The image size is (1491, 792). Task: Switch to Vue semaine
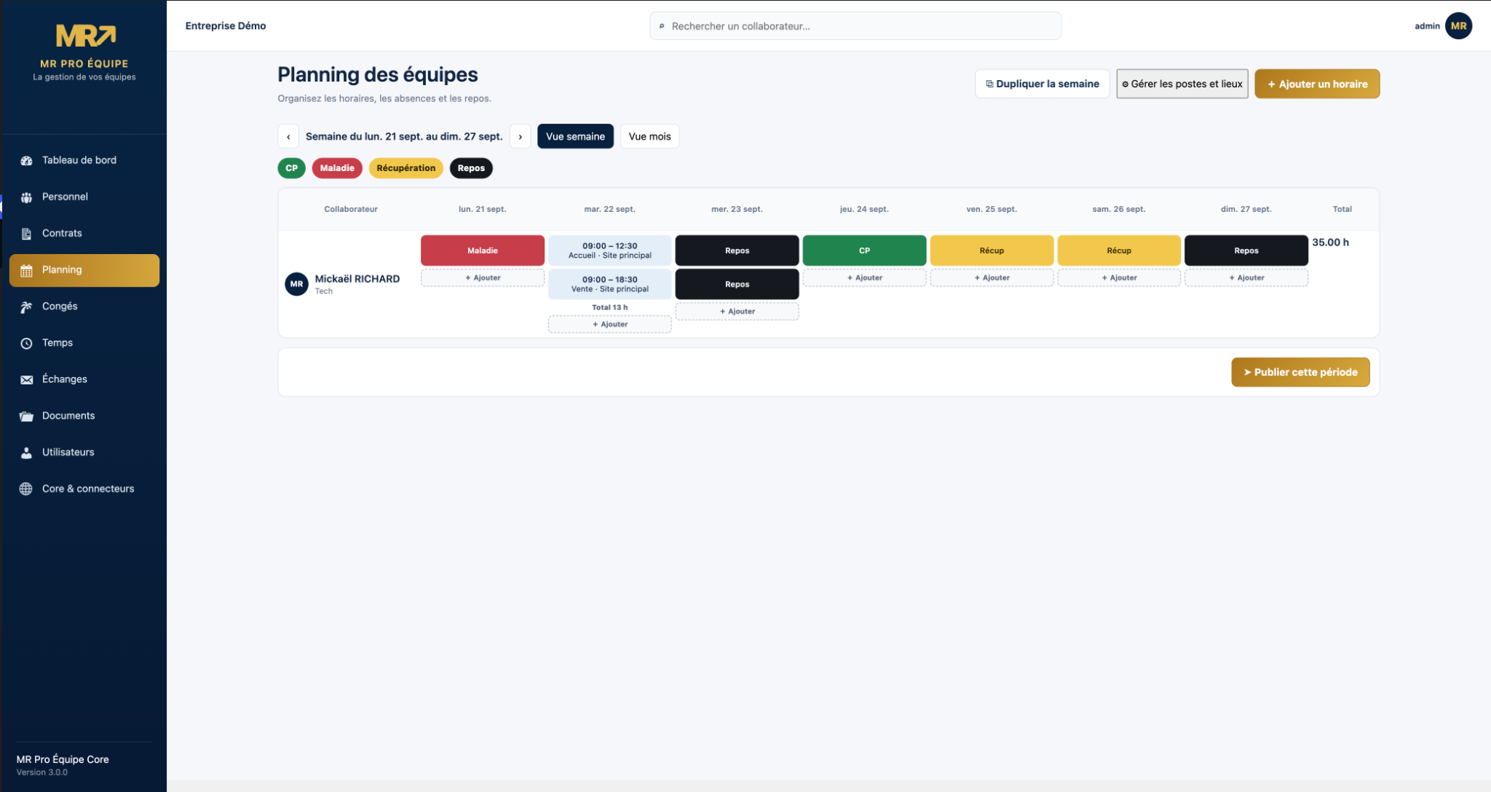point(575,136)
